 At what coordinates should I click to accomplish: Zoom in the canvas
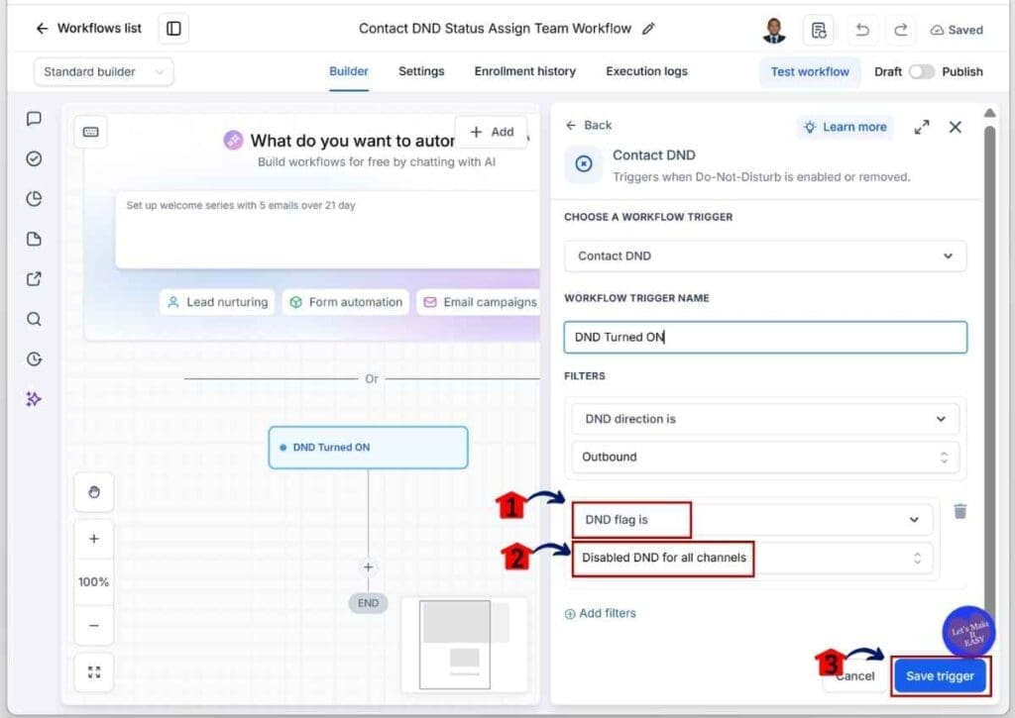coord(94,539)
